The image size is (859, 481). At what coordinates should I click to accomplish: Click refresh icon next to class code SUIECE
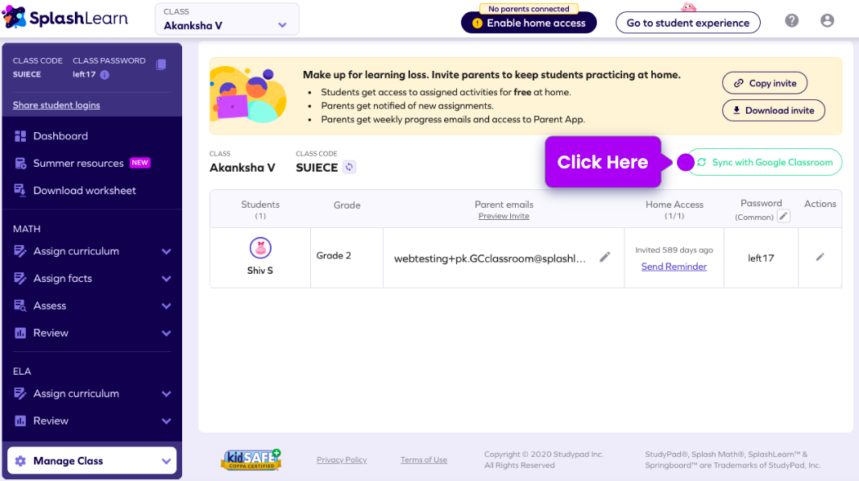(349, 167)
